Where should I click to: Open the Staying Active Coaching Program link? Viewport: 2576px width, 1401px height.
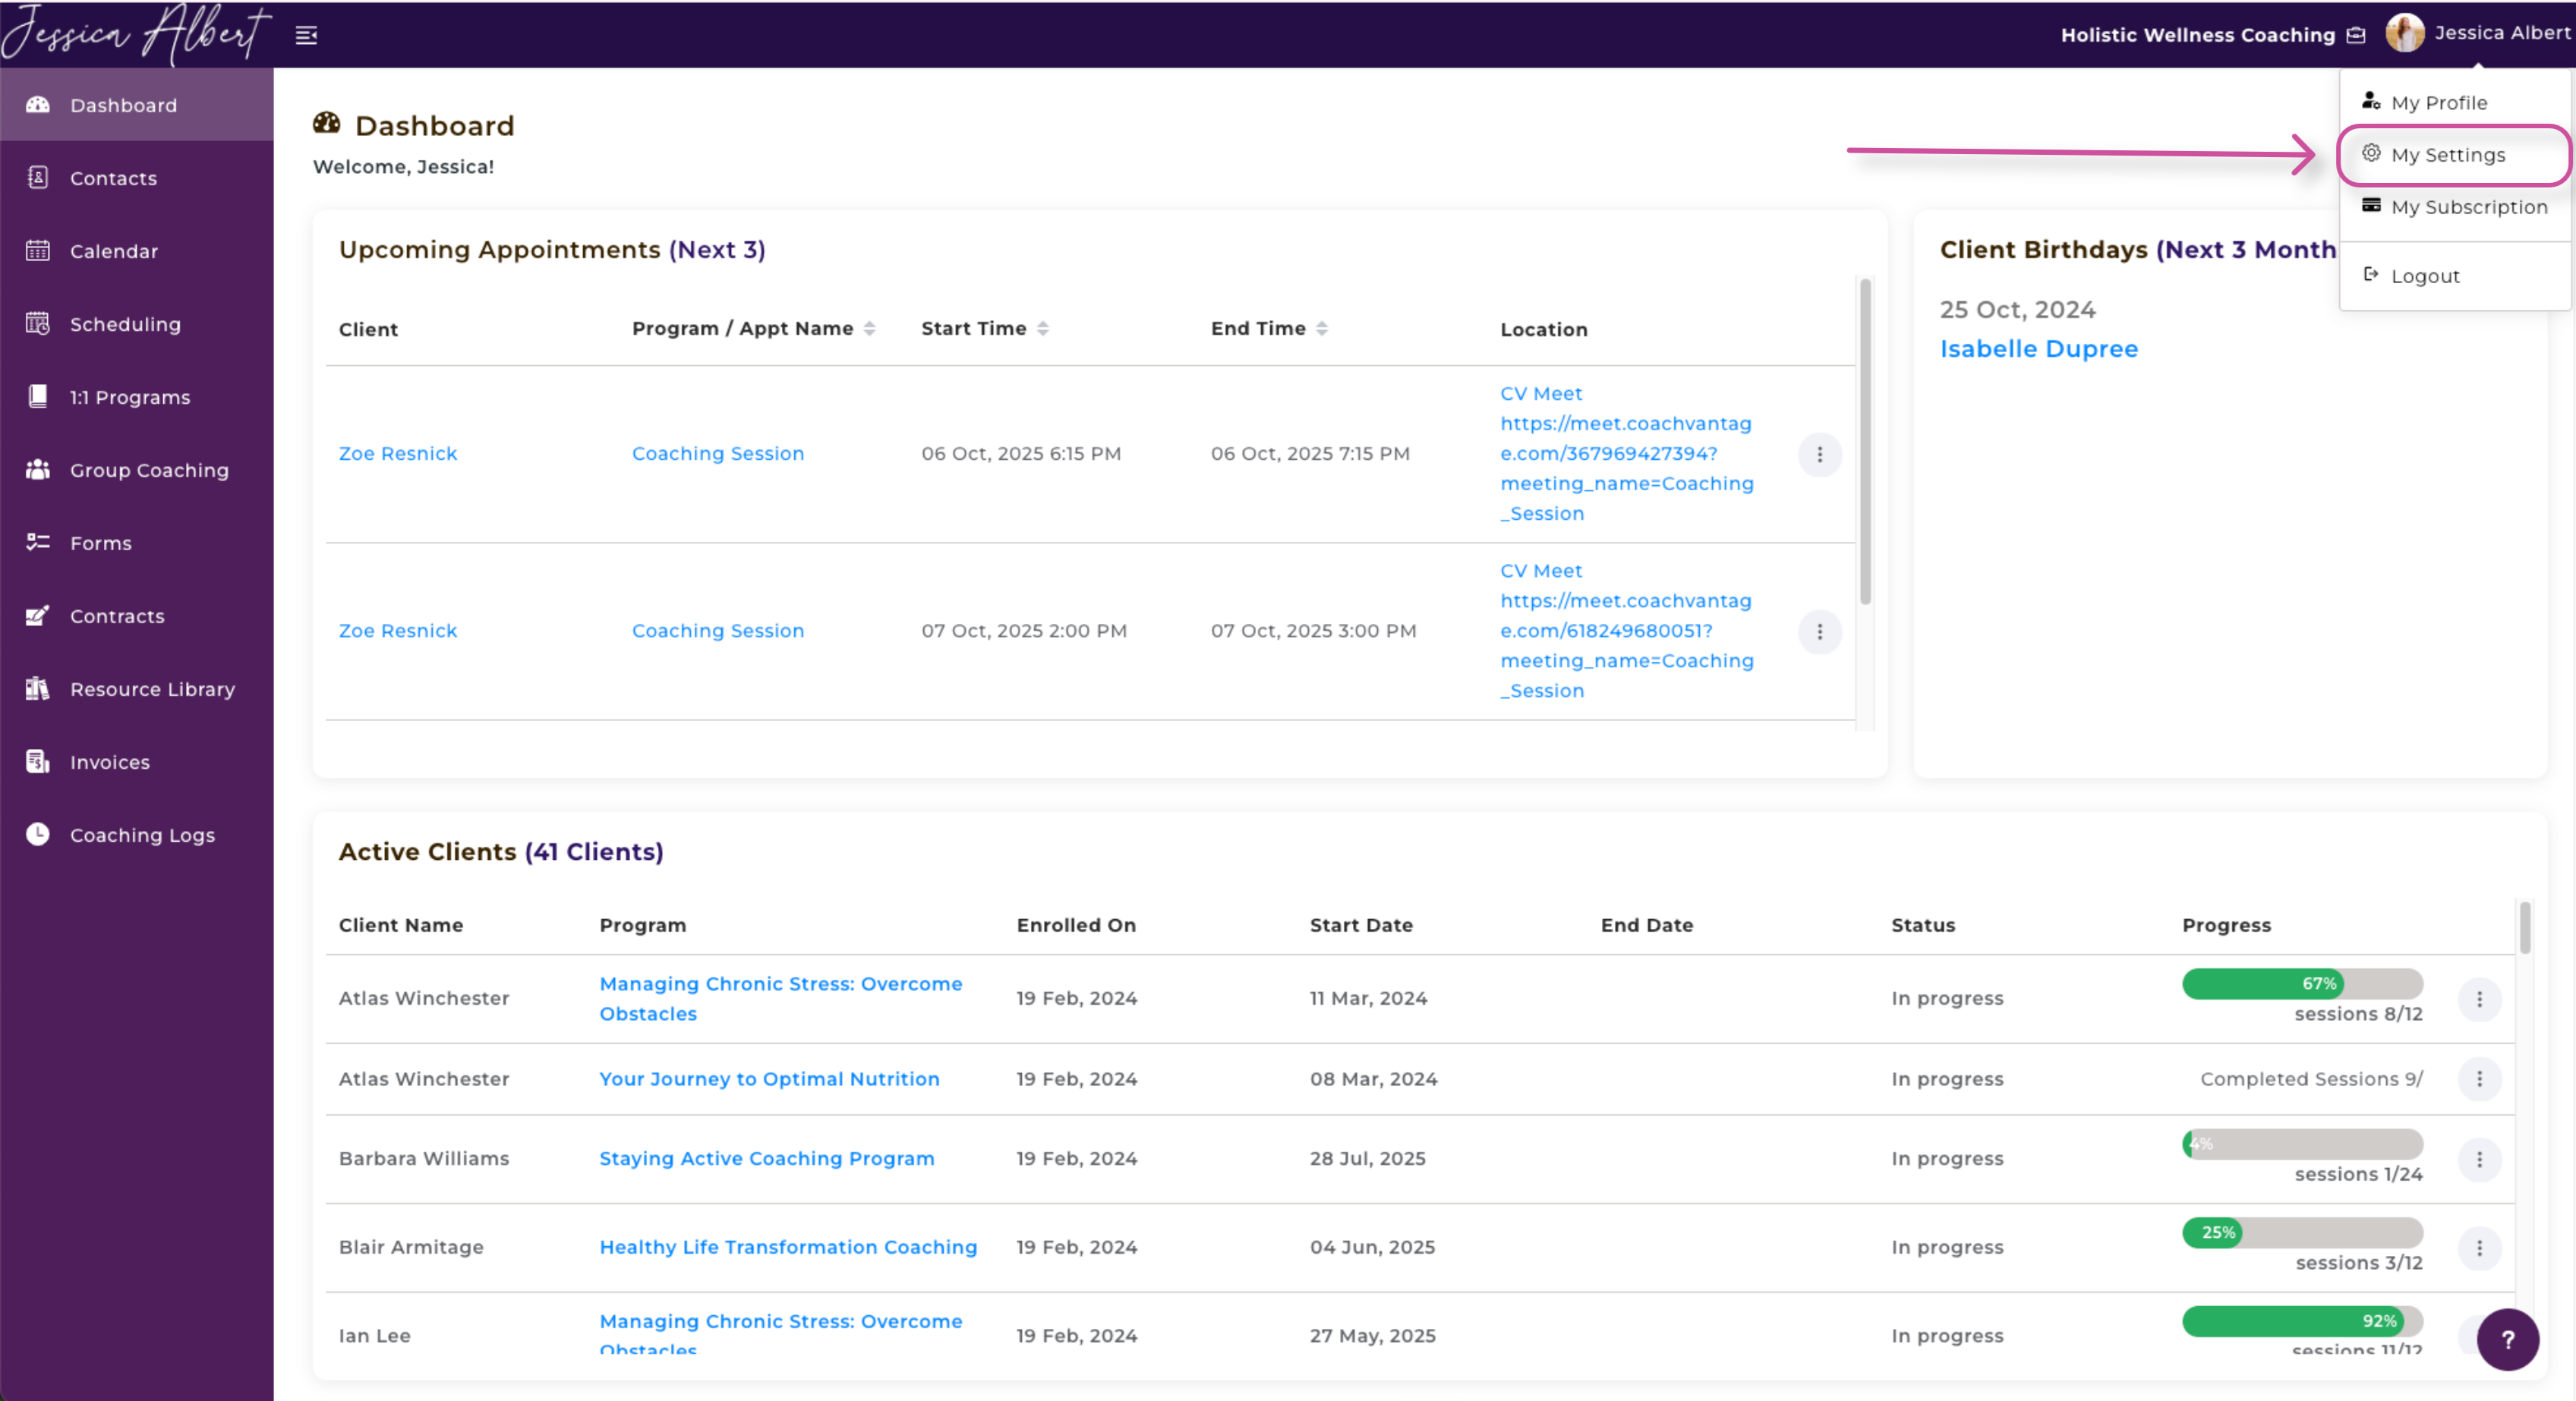[x=766, y=1158]
